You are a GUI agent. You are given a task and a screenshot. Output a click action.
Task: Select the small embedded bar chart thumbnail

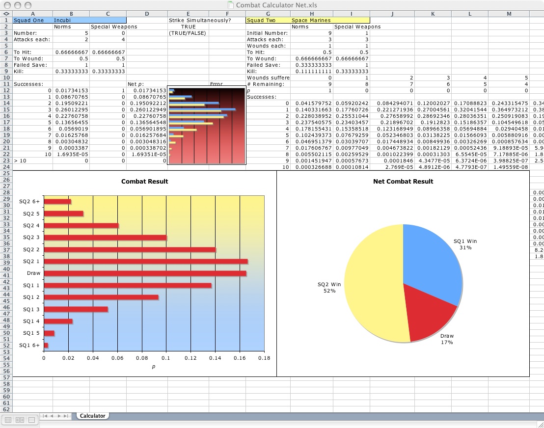point(207,125)
